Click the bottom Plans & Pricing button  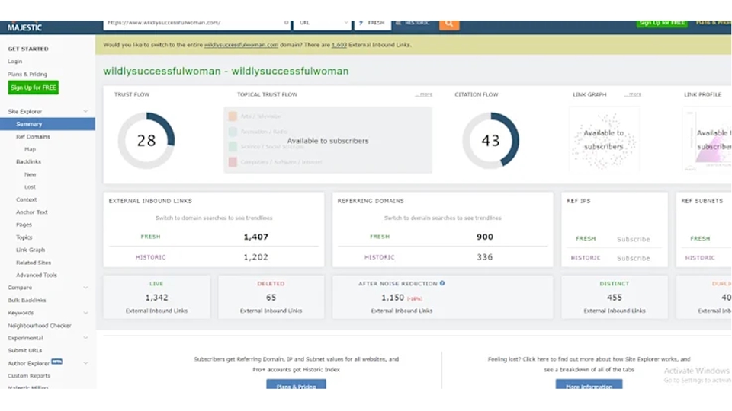point(296,384)
